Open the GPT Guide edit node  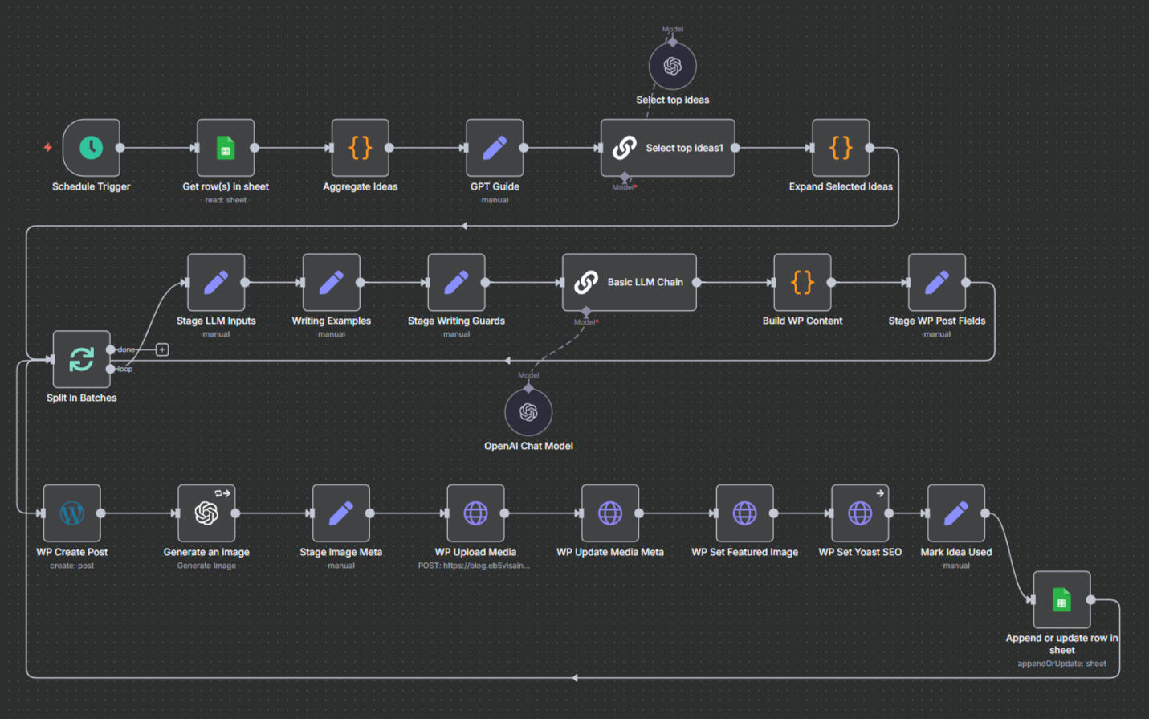[495, 148]
